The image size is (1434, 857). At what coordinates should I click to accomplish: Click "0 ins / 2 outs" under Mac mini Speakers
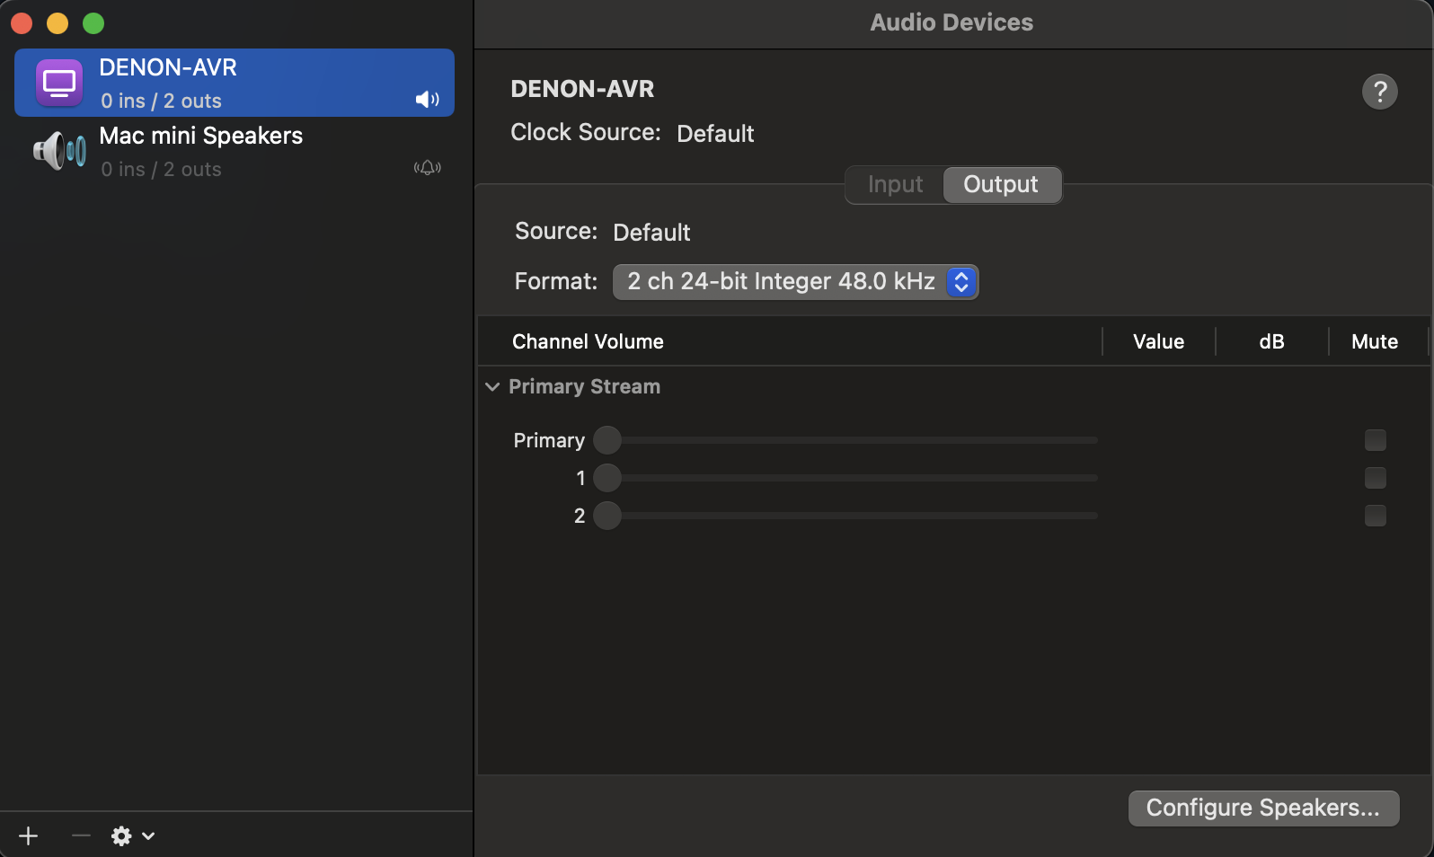(x=161, y=169)
